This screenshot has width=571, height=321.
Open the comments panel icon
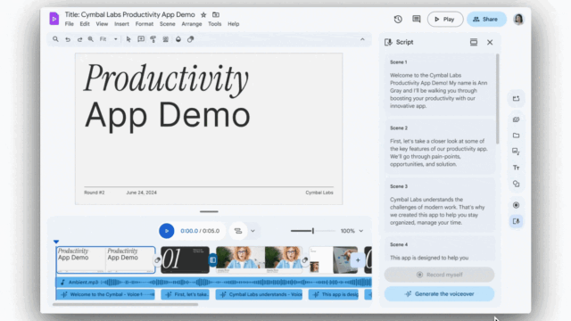coord(417,20)
